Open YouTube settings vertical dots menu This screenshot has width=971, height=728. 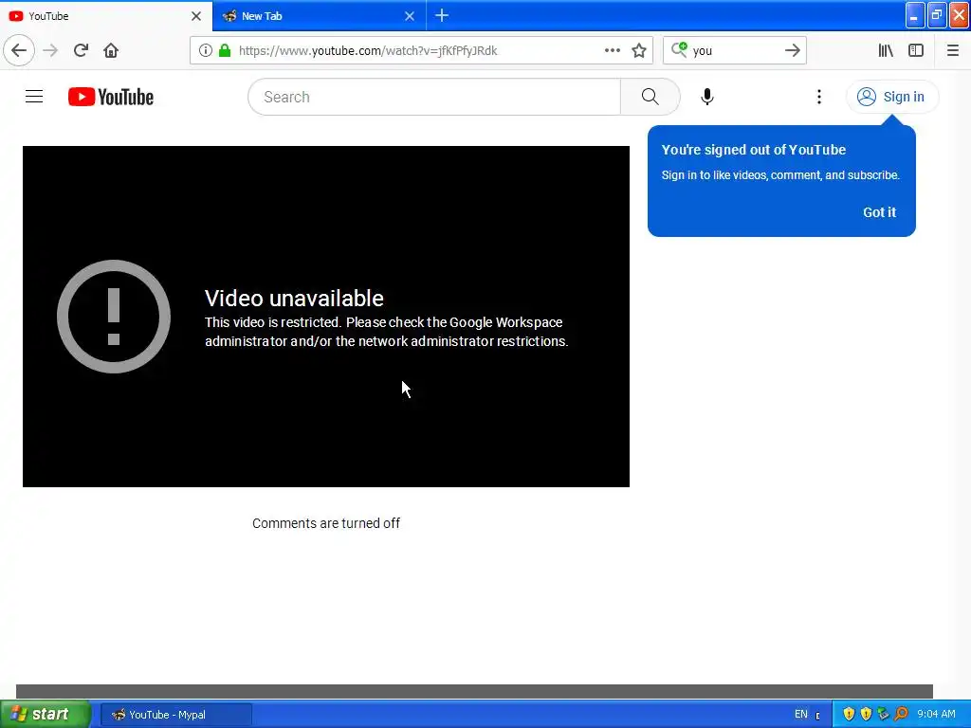point(818,98)
